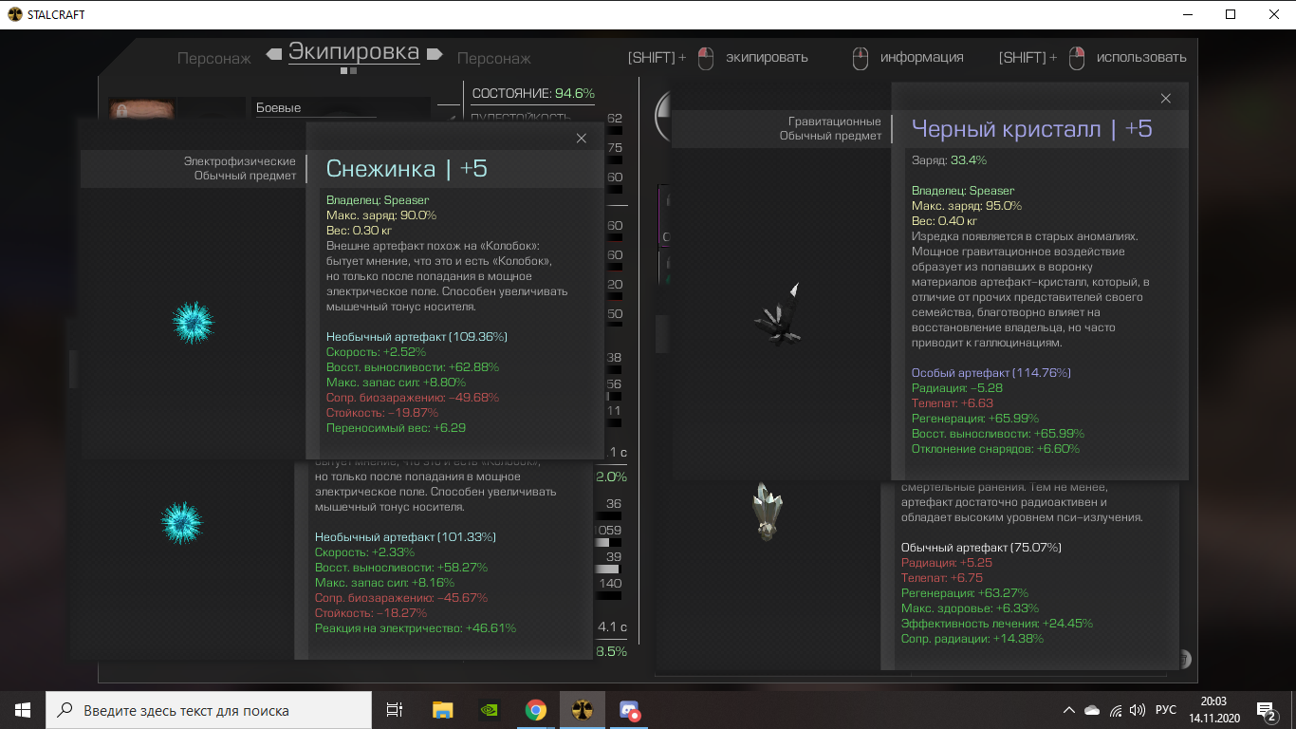
Task: Click the СОСТОЯНИЕ: 94.6% status text
Action: point(533,93)
